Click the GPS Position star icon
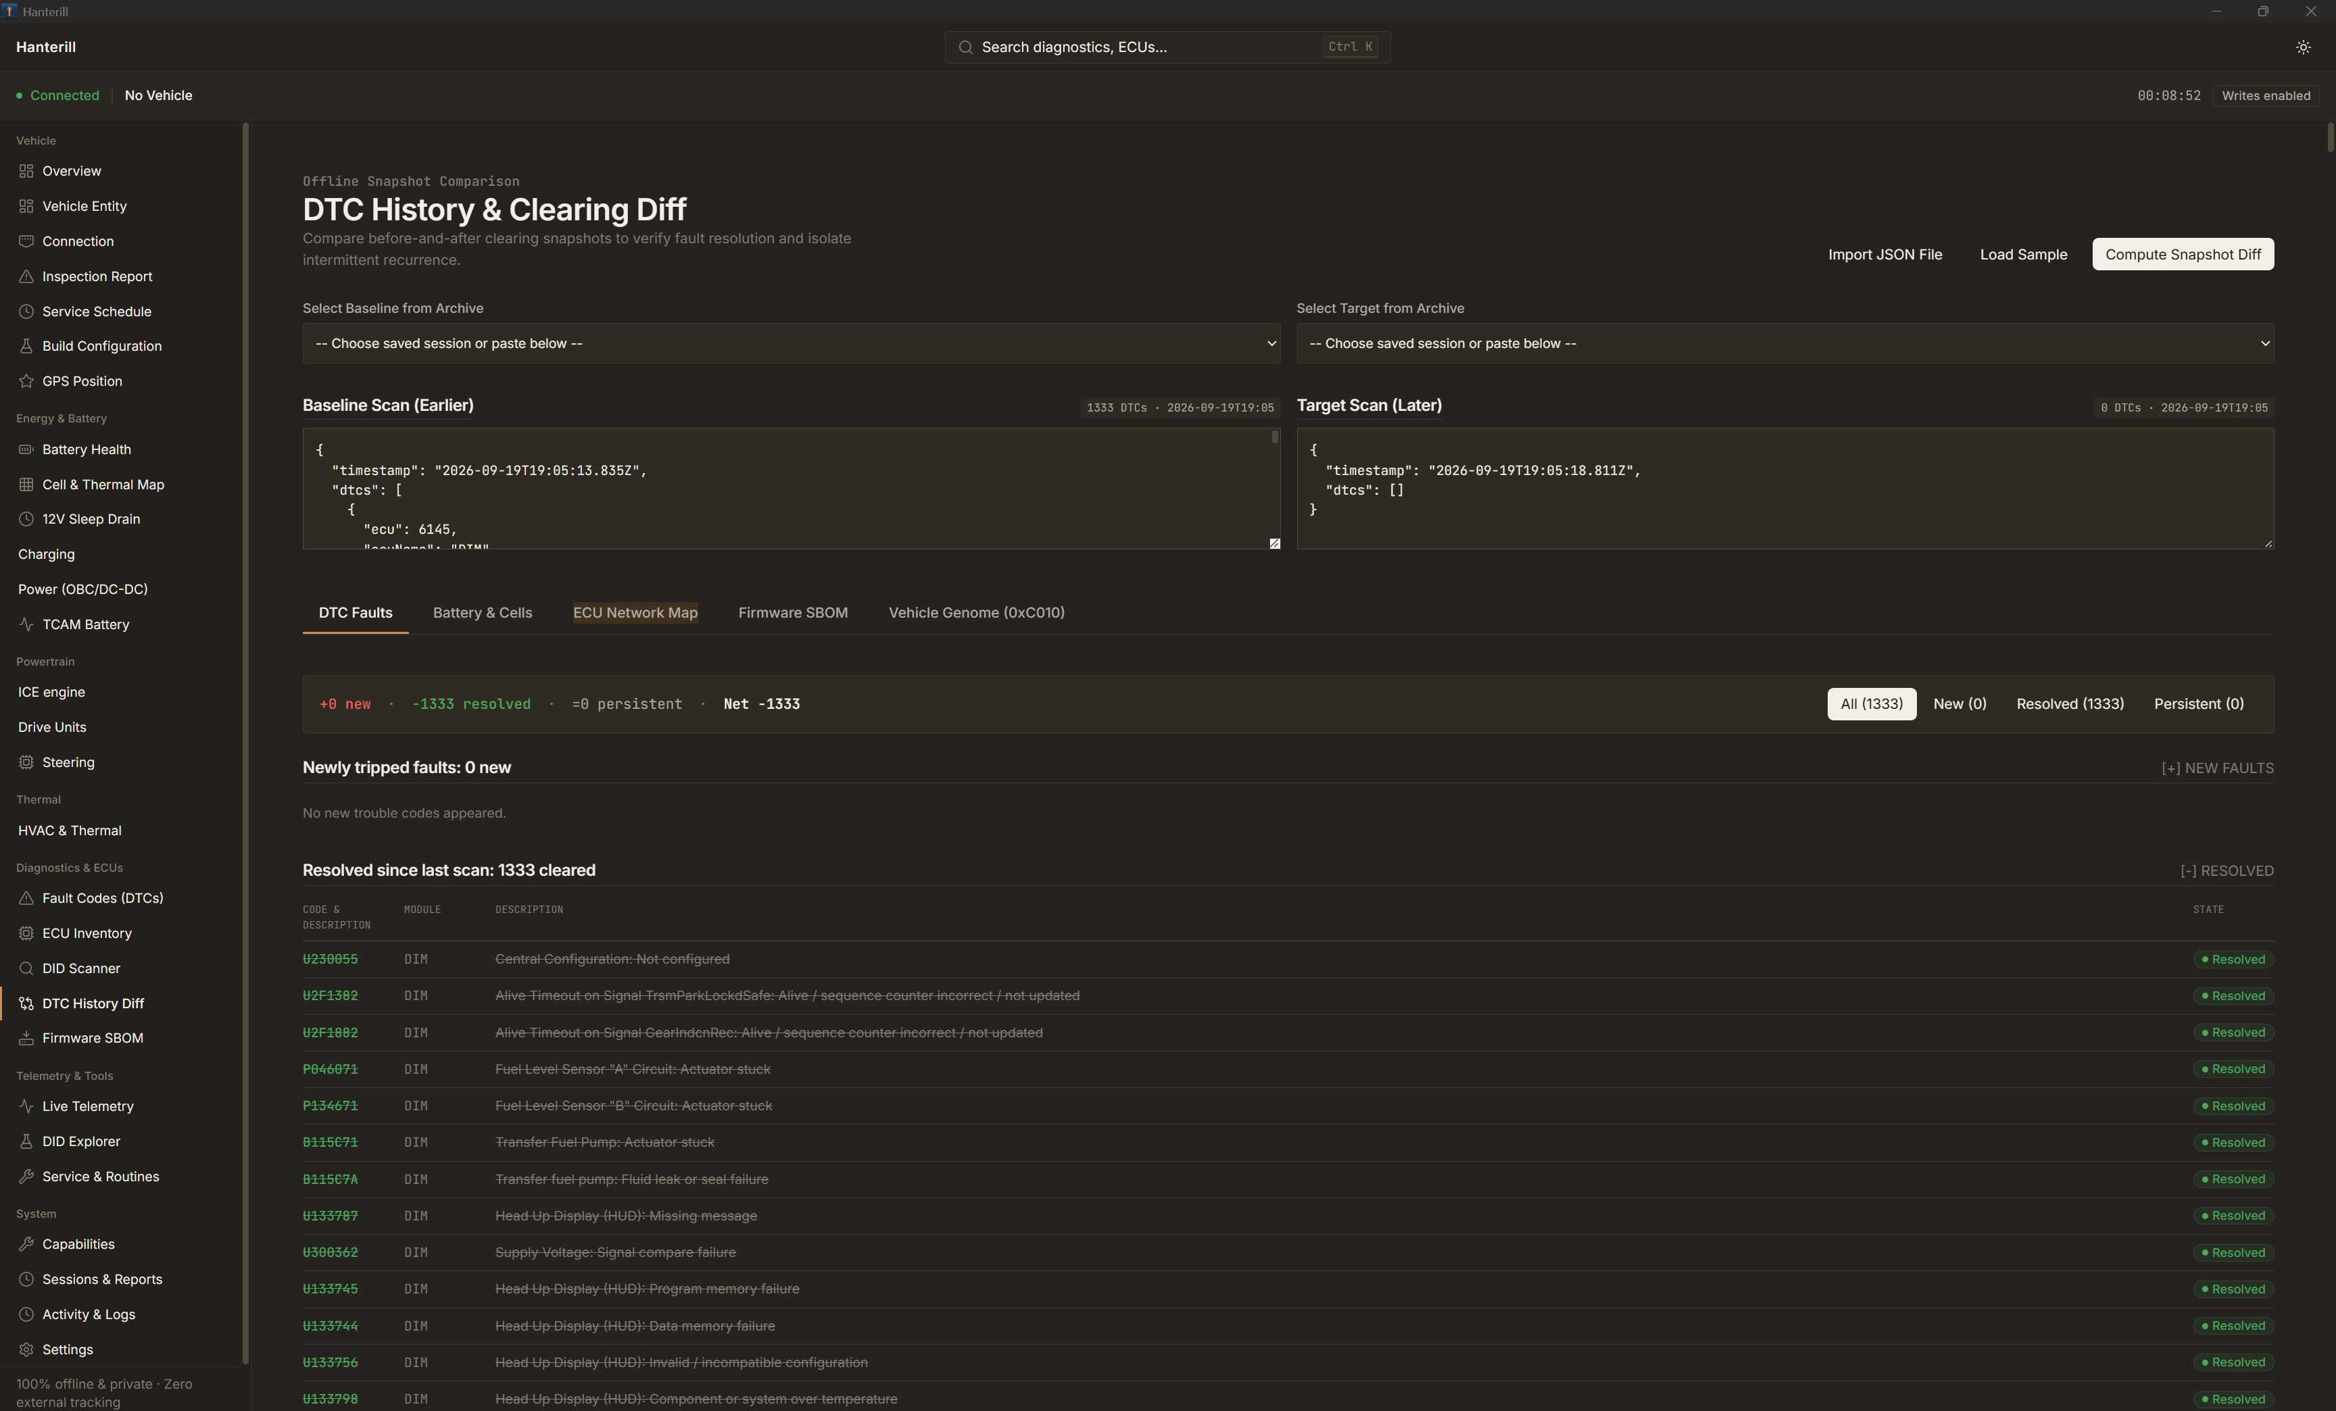This screenshot has height=1411, width=2336. 26,382
